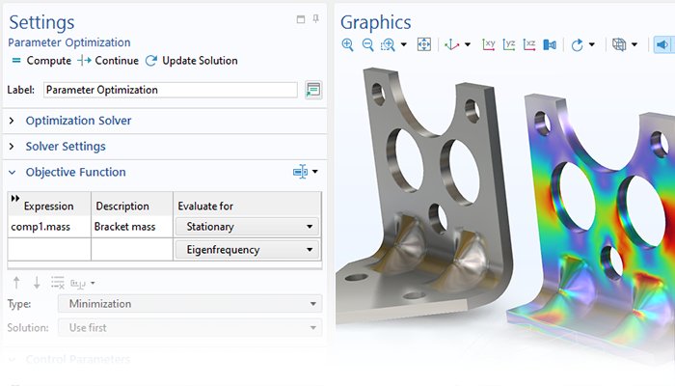Select the Bracket mass description cell
The width and height of the screenshot is (675, 386).
(x=132, y=227)
